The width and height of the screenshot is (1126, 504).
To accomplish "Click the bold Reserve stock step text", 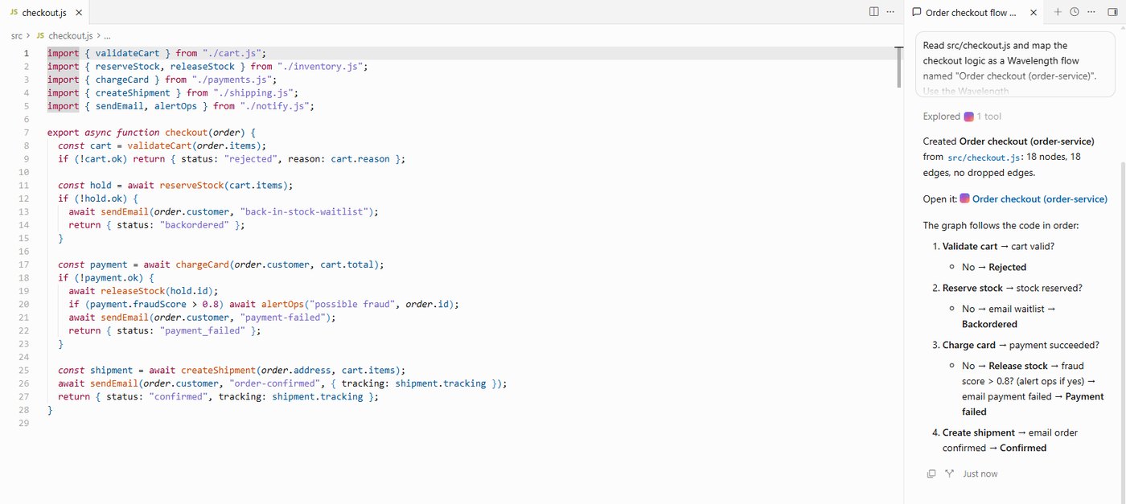I will [972, 288].
